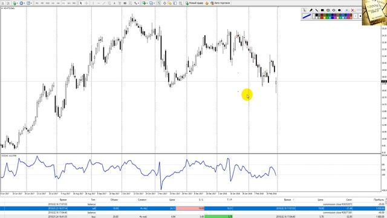The image size is (387, 218).
Task: Click the green T/P cell in buy row
Action: click(x=219, y=217)
